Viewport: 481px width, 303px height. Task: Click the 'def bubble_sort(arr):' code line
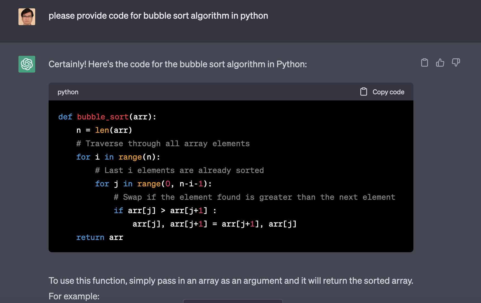coord(107,117)
